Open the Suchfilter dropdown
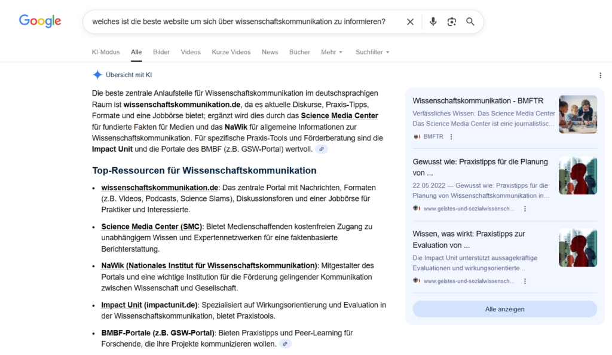This screenshot has width=612, height=355. point(372,52)
